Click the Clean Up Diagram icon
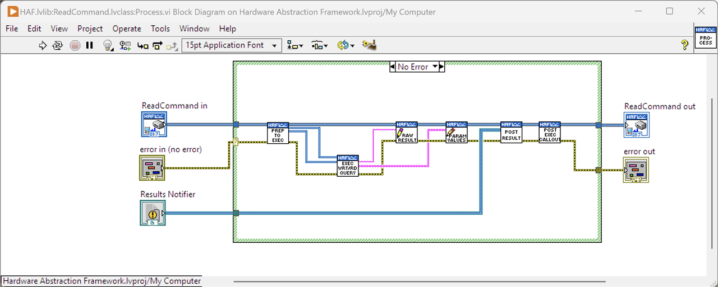This screenshot has height=287, width=718. pos(369,45)
